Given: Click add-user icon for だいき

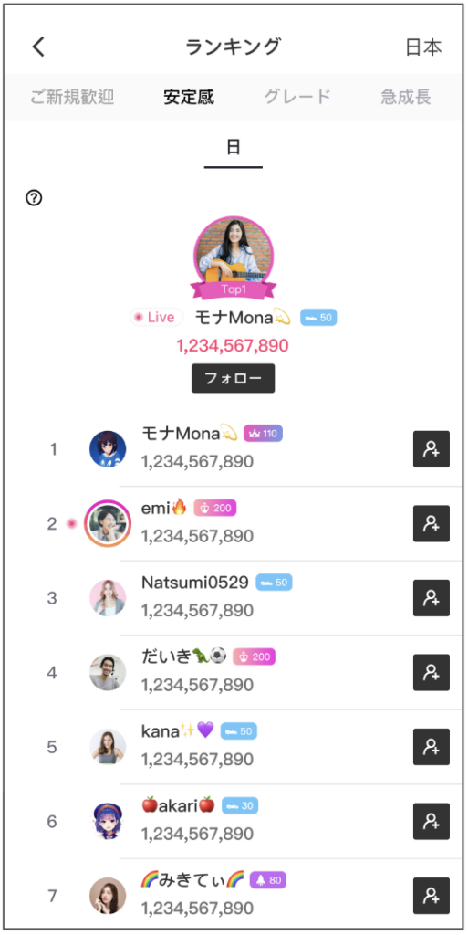Looking at the screenshot, I should tap(432, 673).
